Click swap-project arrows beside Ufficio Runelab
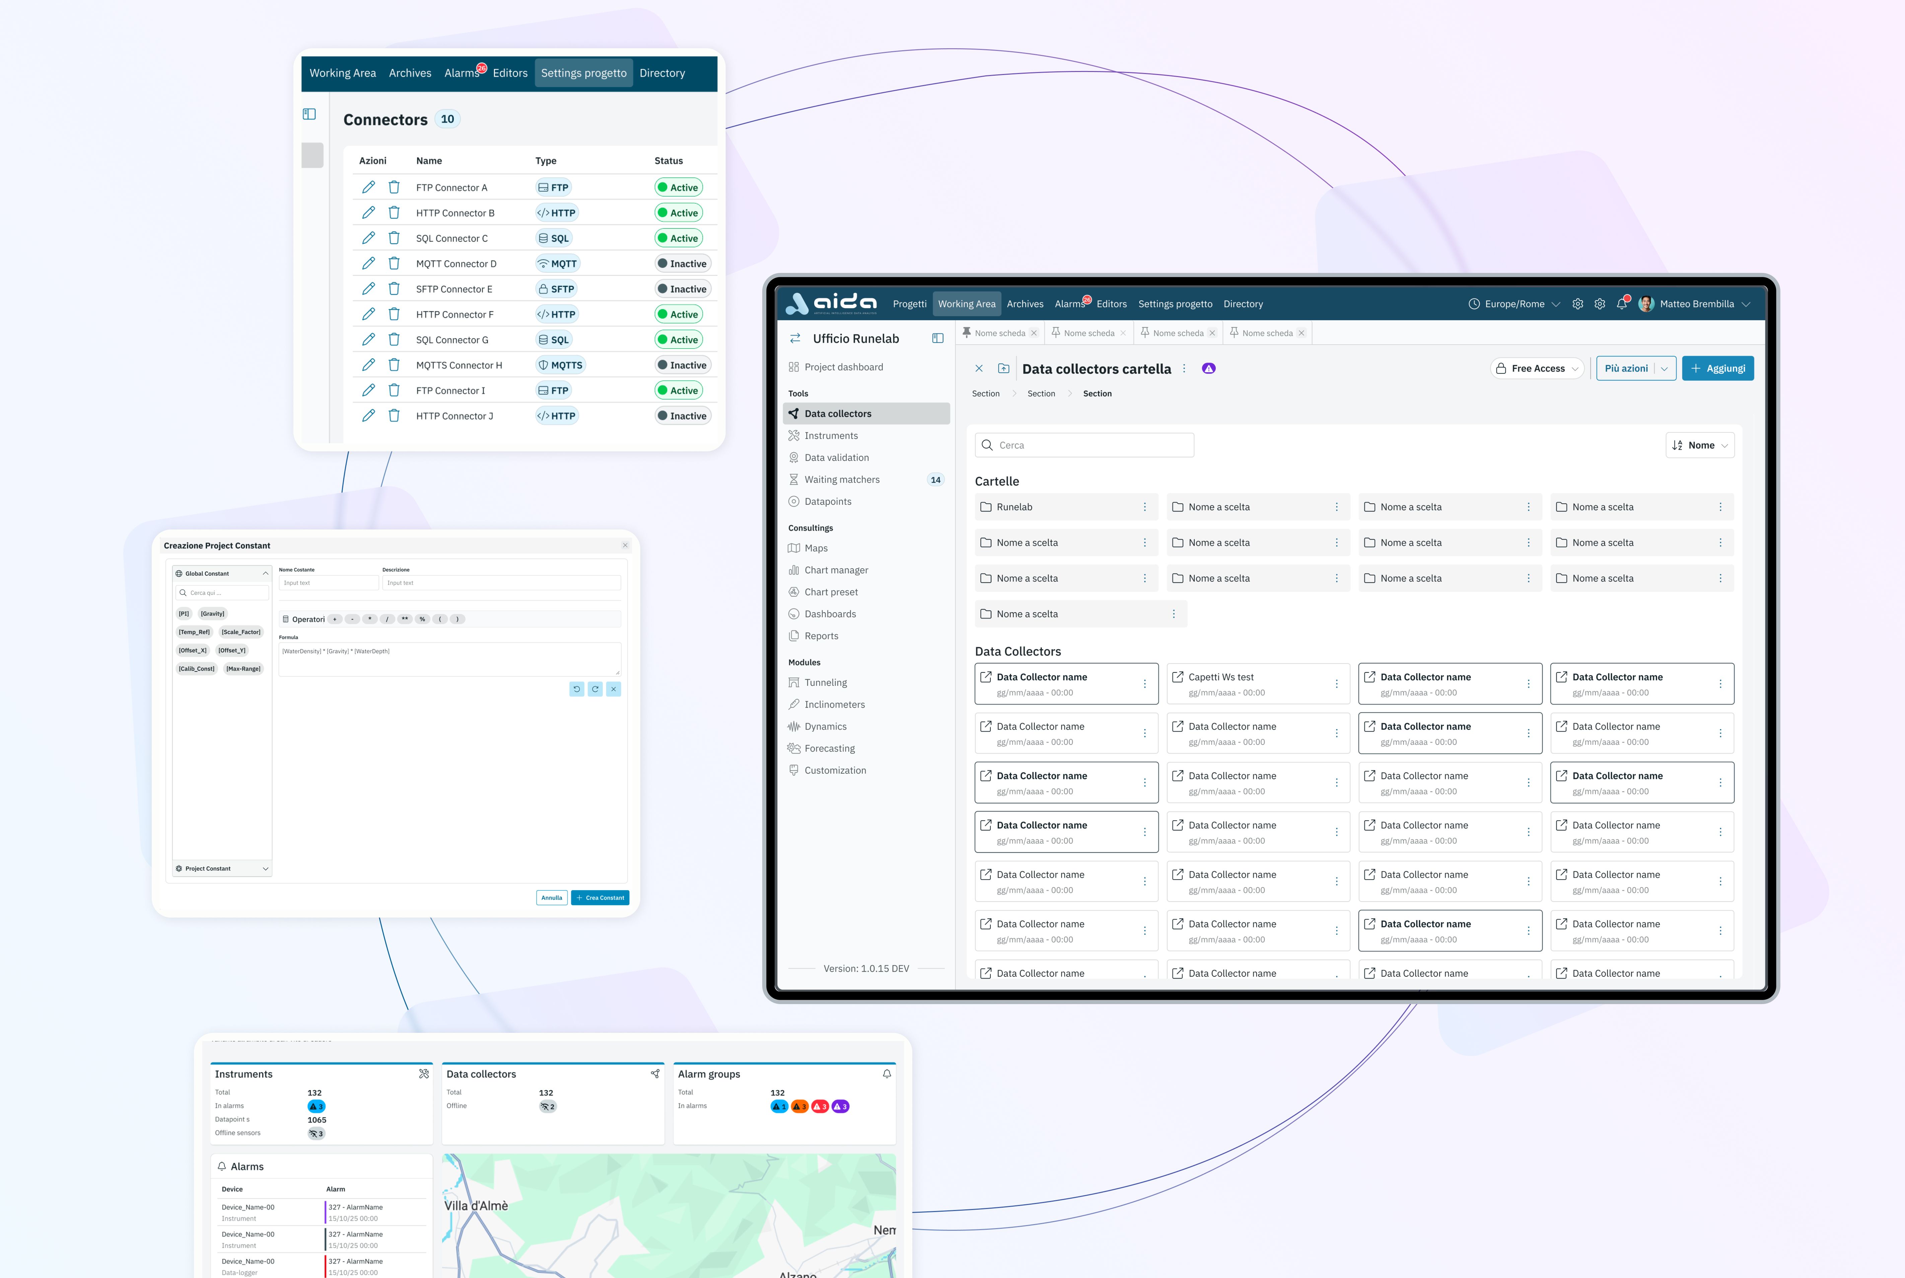The image size is (1905, 1278). click(794, 338)
